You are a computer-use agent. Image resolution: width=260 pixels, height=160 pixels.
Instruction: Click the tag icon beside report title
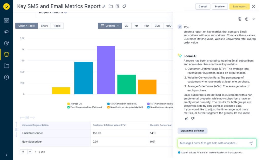click(x=124, y=6)
